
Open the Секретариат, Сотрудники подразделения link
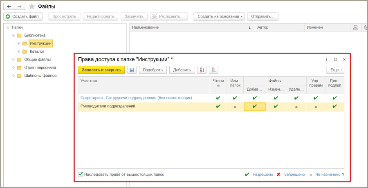click(136, 98)
